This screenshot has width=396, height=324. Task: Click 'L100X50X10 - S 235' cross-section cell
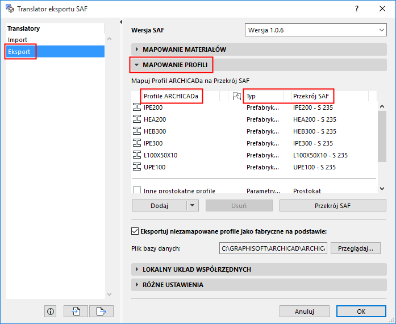320,155
